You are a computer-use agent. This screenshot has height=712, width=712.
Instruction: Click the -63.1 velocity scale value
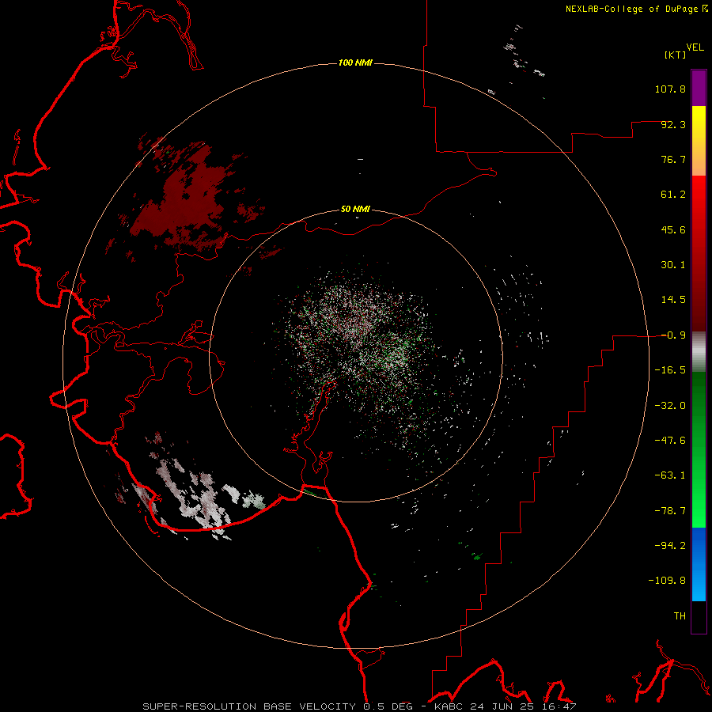click(x=670, y=475)
